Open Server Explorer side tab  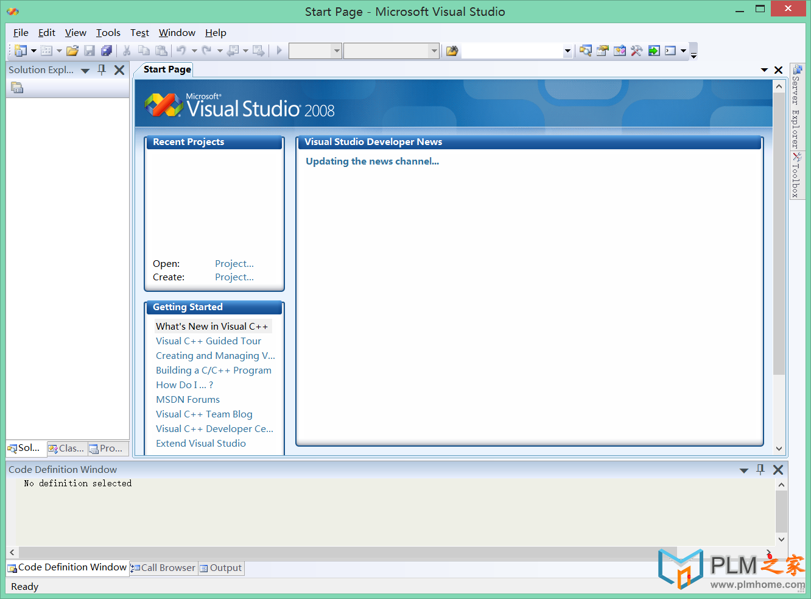[x=797, y=107]
